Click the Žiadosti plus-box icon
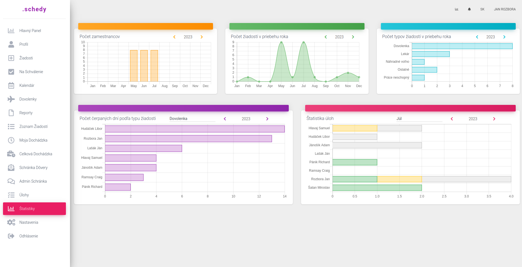The image size is (522, 267). pyautogui.click(x=11, y=58)
